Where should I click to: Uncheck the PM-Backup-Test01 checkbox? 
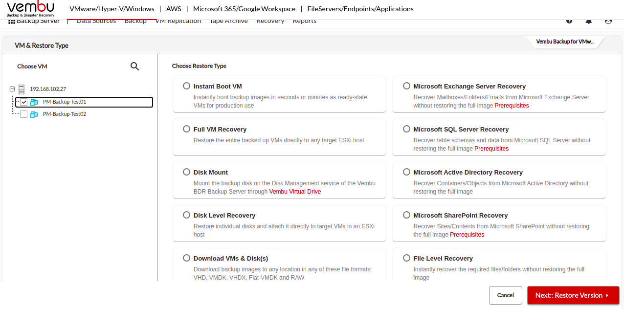pos(23,102)
